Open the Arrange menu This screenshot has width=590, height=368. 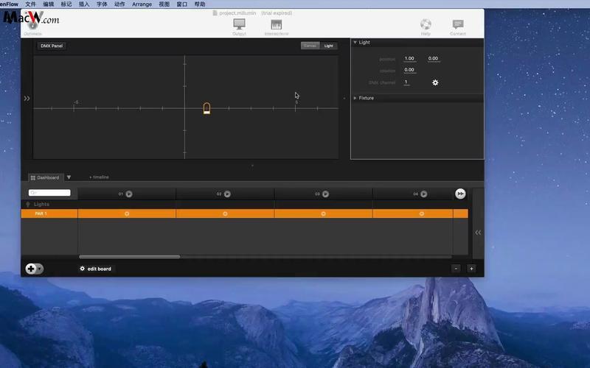142,4
